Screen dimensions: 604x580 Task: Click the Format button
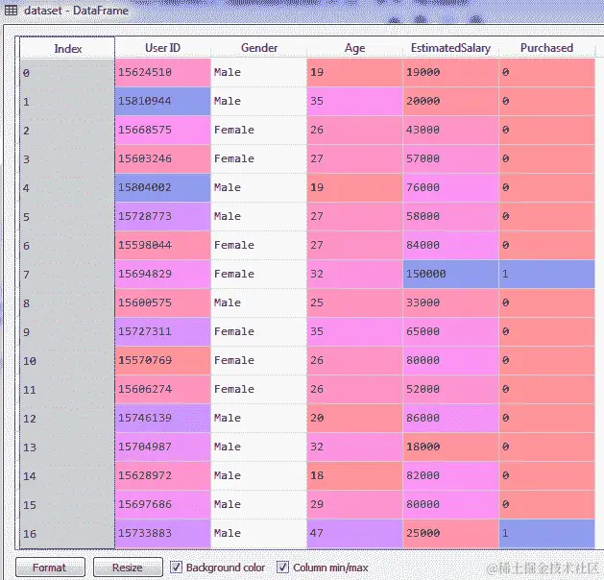pyautogui.click(x=50, y=568)
